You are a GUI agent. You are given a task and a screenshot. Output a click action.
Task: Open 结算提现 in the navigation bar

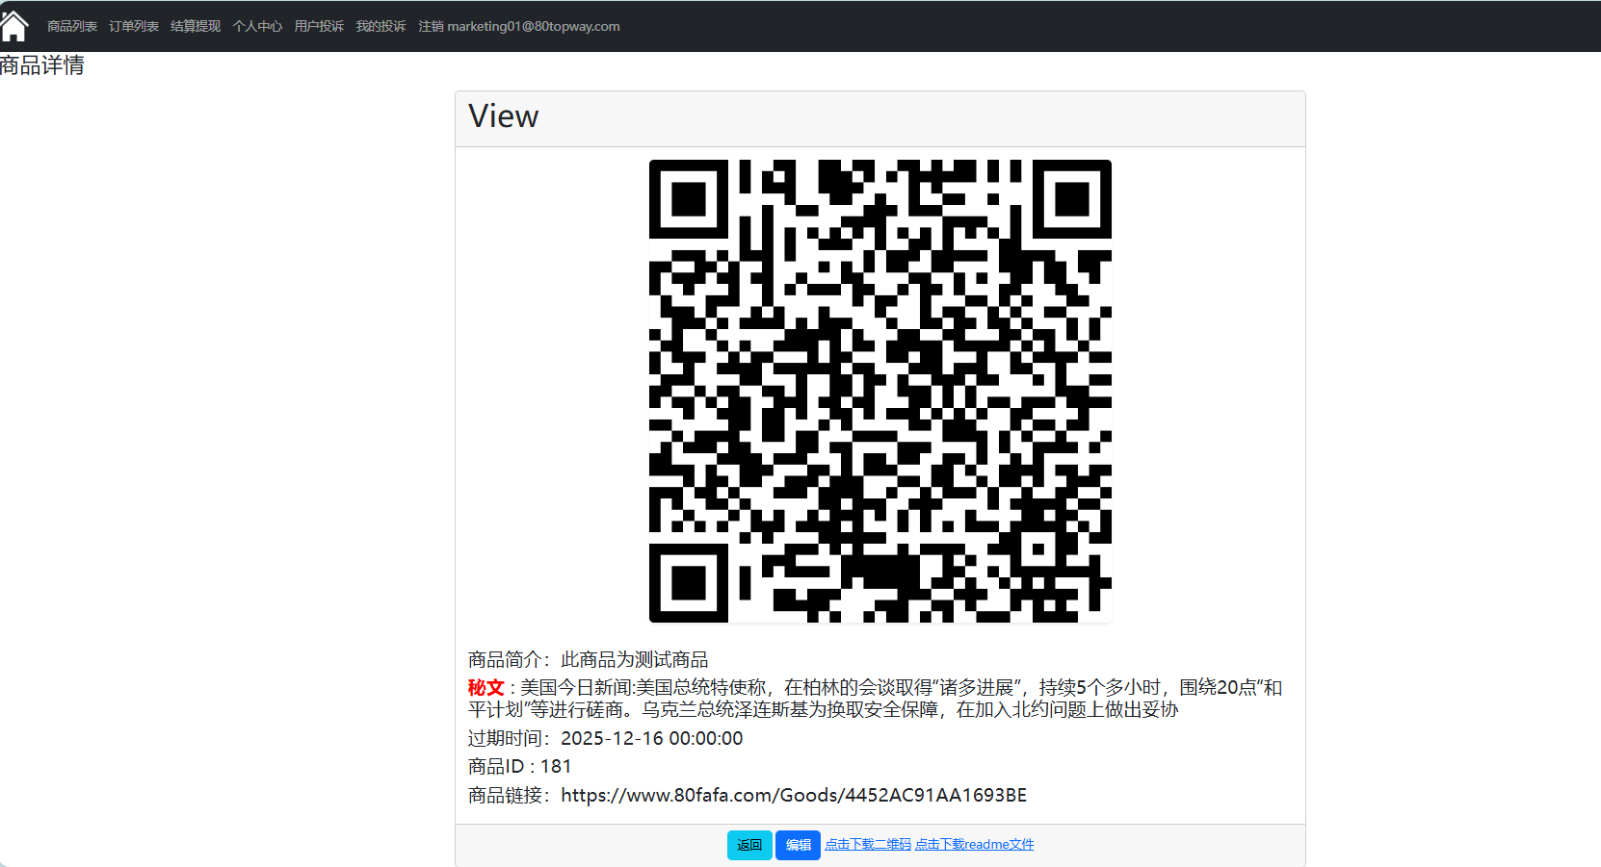click(196, 27)
